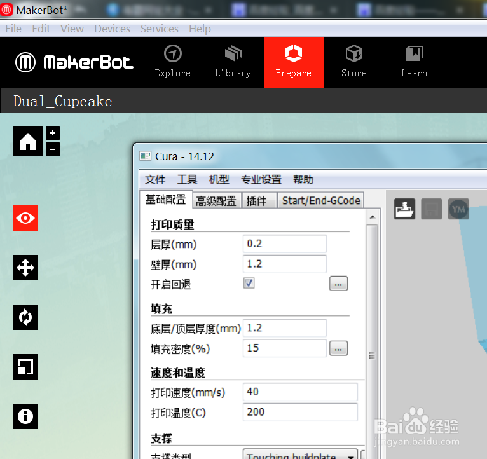Screen dimensions: 487x459
Task: Open 填充密度 infill settings ellipsis button
Action: (338, 348)
